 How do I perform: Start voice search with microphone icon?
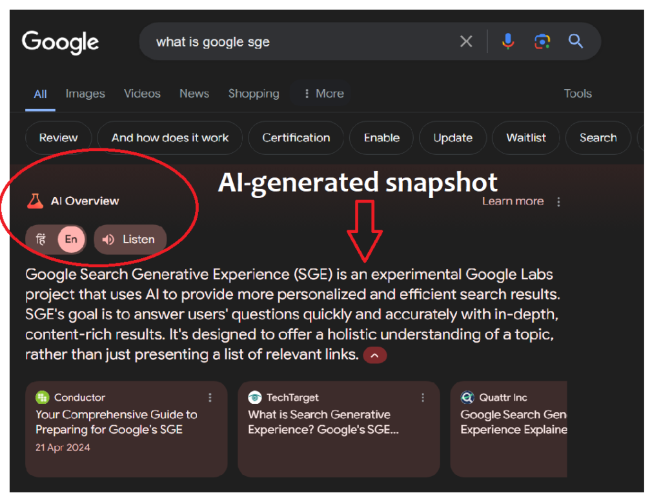coord(508,41)
